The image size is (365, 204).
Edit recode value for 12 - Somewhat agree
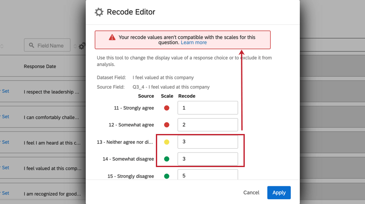click(207, 125)
